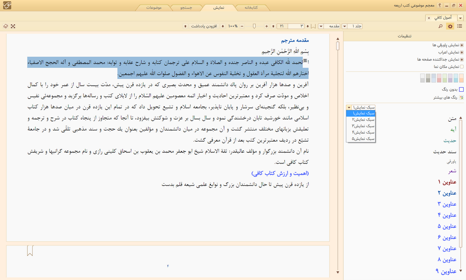Select the آیه style item

click(453, 130)
